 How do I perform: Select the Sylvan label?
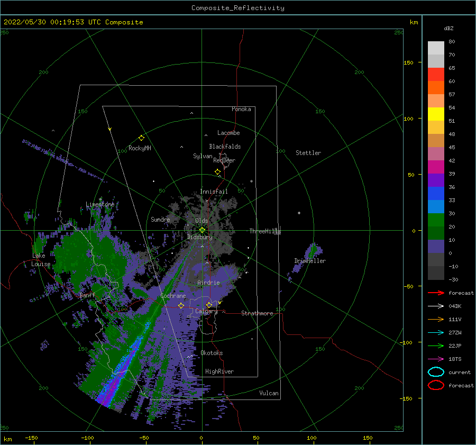(203, 156)
